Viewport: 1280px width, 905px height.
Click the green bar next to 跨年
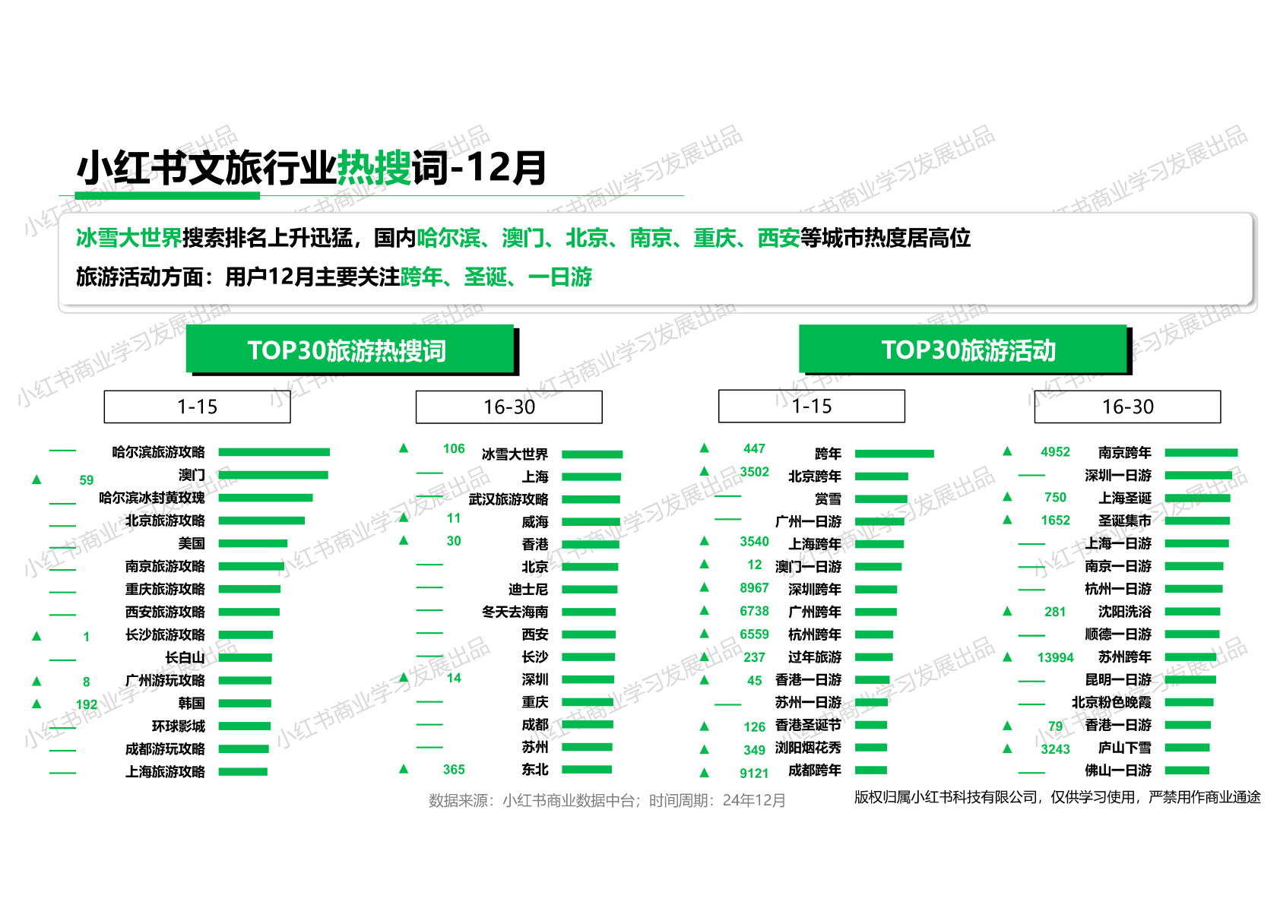tap(894, 454)
